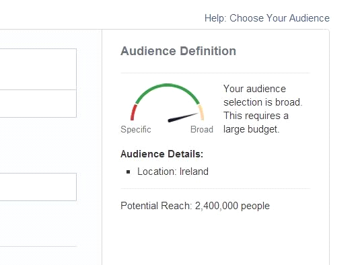Select the Specific label under the gauge
Viewport: 360px width, 265px height.
136,130
